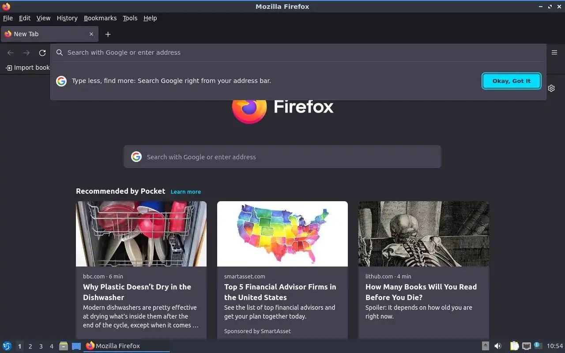This screenshot has width=565, height=353.
Task: Open the clipboard tray icon
Action: click(514, 346)
